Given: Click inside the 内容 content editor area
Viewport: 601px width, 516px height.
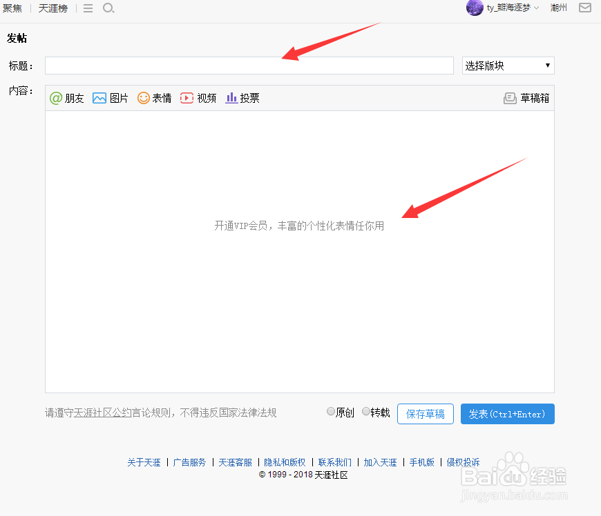Looking at the screenshot, I should pyautogui.click(x=300, y=252).
